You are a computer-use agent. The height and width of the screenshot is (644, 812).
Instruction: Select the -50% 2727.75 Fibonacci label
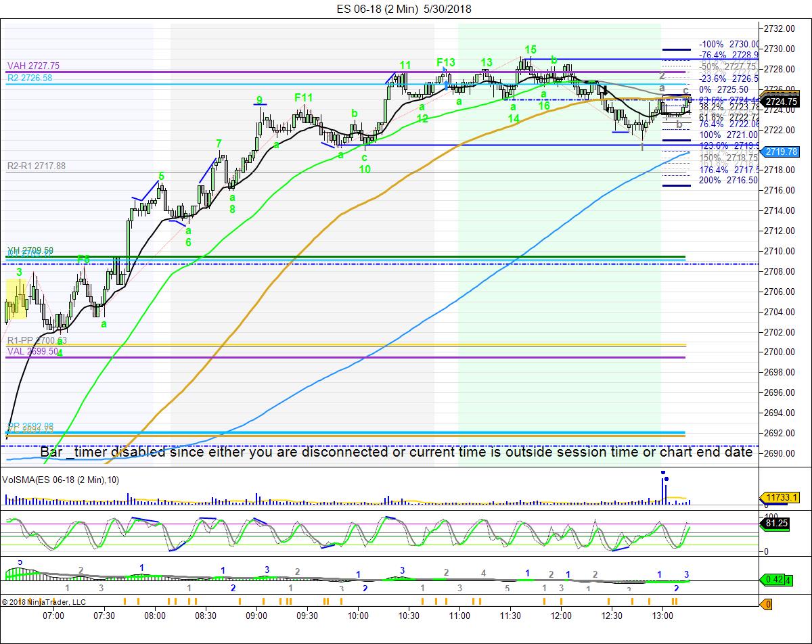coord(728,66)
